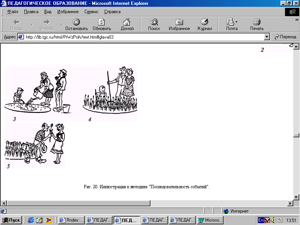Click illustration 5 with the tulip gift

[x=35, y=145]
